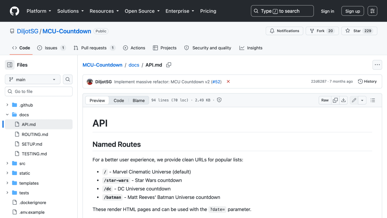
Task: Click docs breadcrumb link
Action: point(134,65)
